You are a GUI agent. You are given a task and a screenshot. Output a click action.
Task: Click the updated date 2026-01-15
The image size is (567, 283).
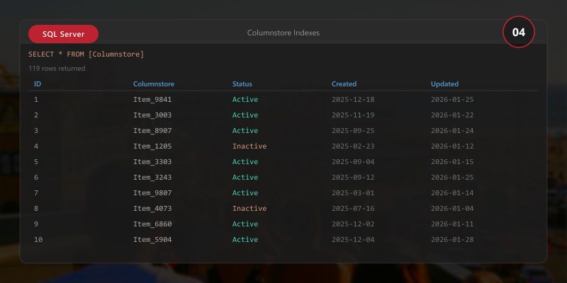(452, 161)
